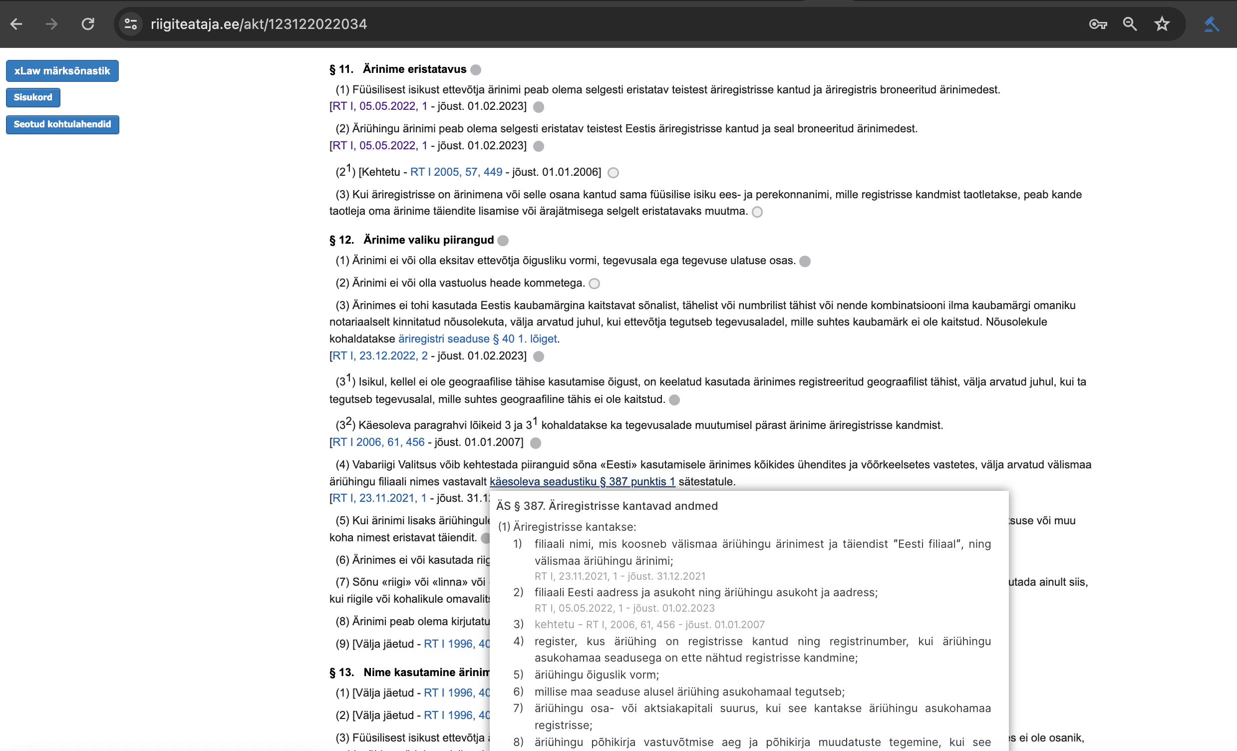The image size is (1237, 751).
Task: Click the password key icon
Action: (x=1098, y=23)
